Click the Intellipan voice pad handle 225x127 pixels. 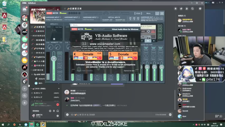54,39
